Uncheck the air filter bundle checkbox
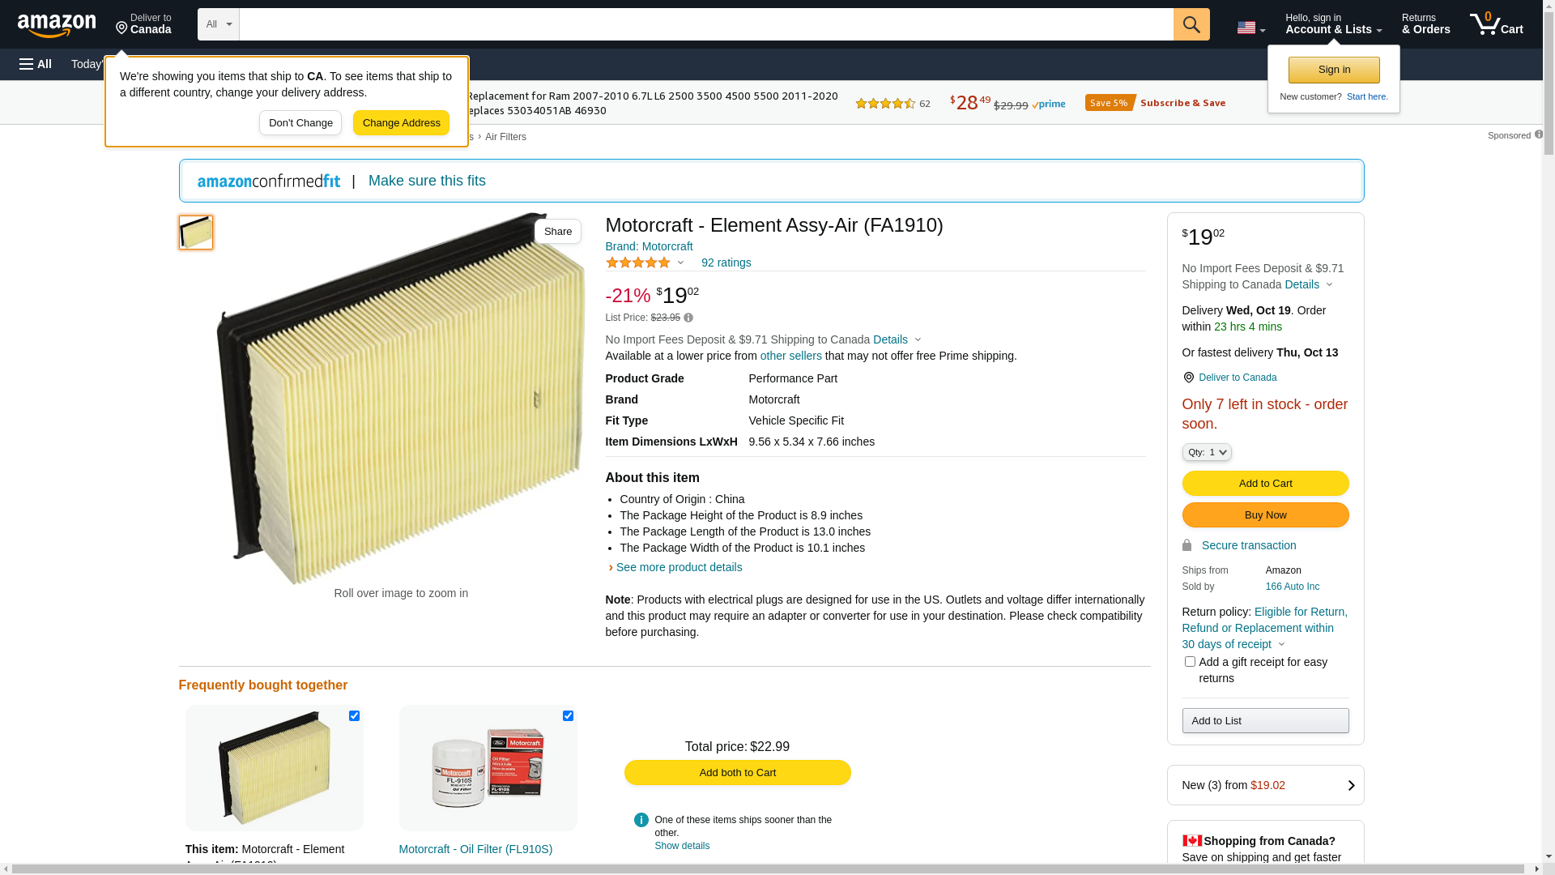 pos(354,716)
